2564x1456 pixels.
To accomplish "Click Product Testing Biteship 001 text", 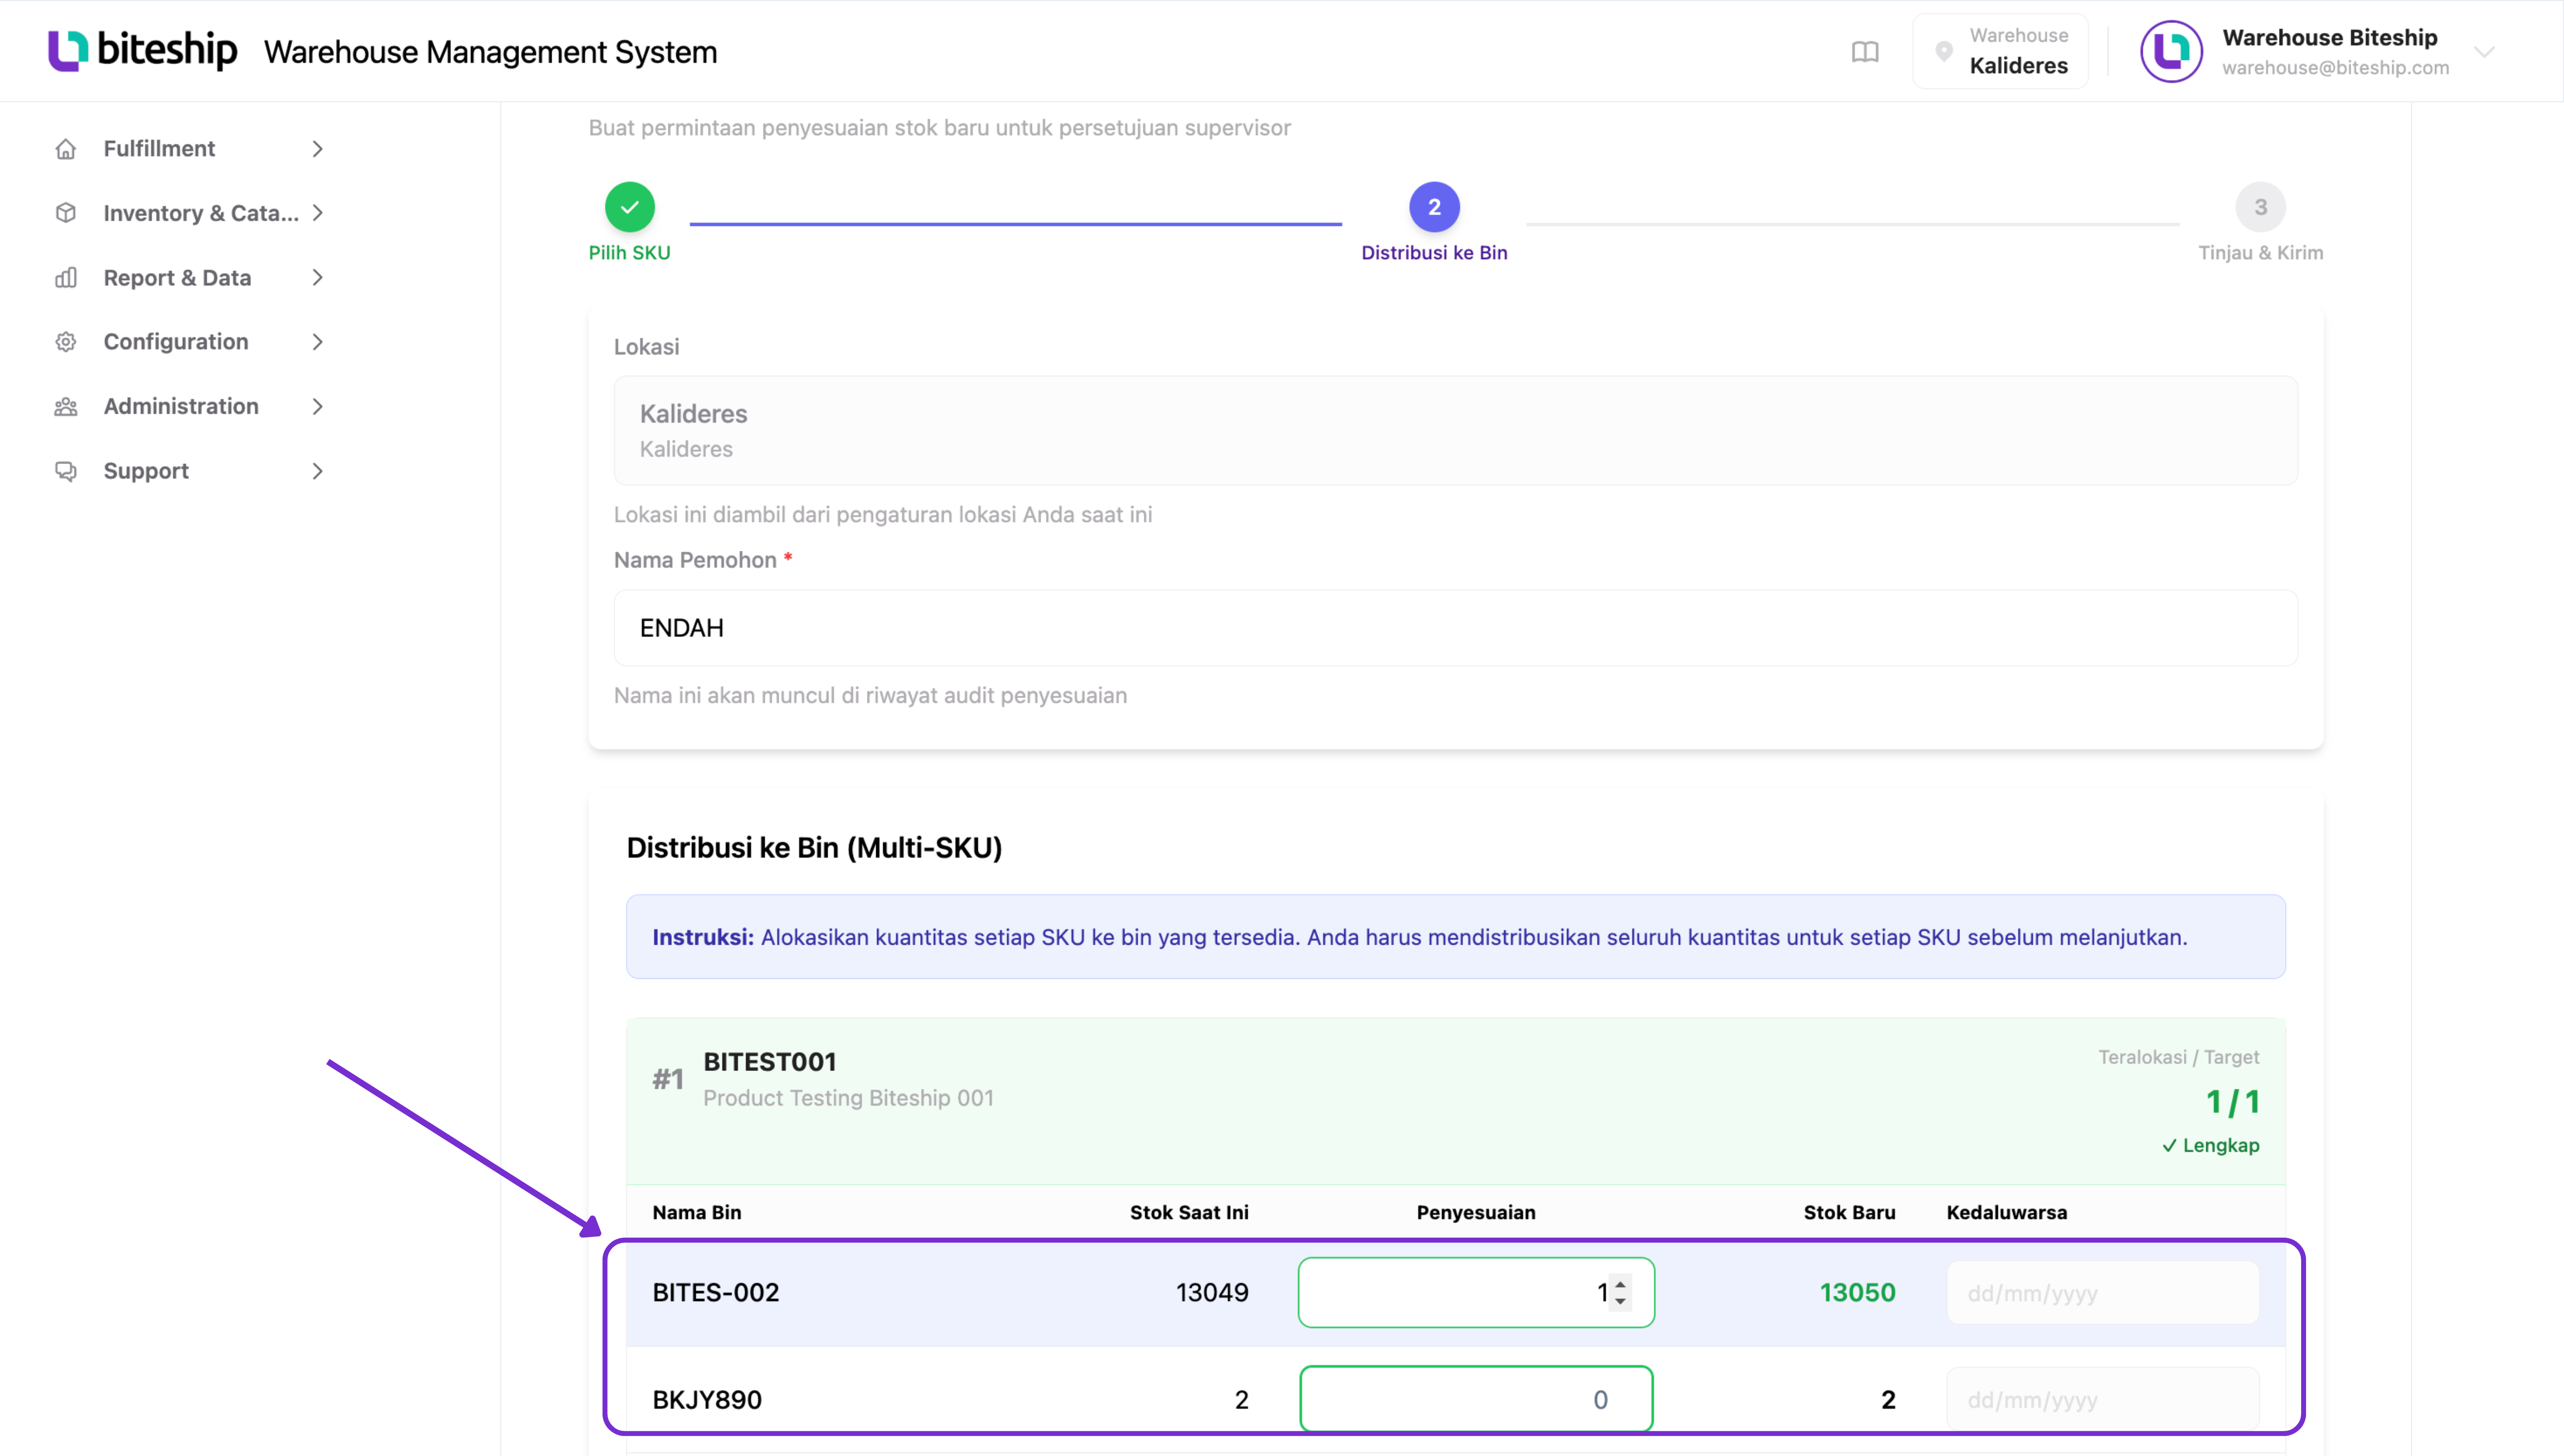I will (848, 1098).
